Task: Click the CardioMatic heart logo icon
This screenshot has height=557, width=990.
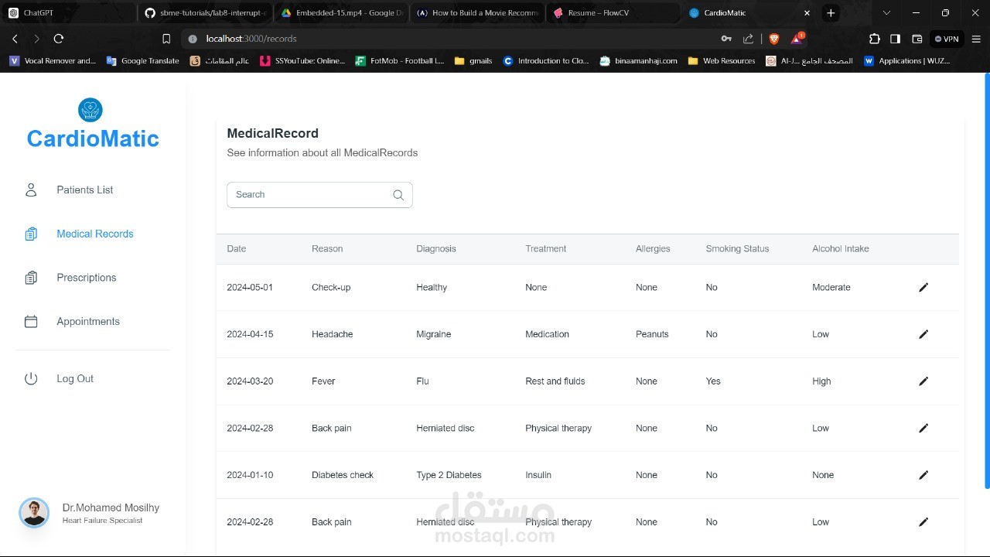Action: (90, 110)
